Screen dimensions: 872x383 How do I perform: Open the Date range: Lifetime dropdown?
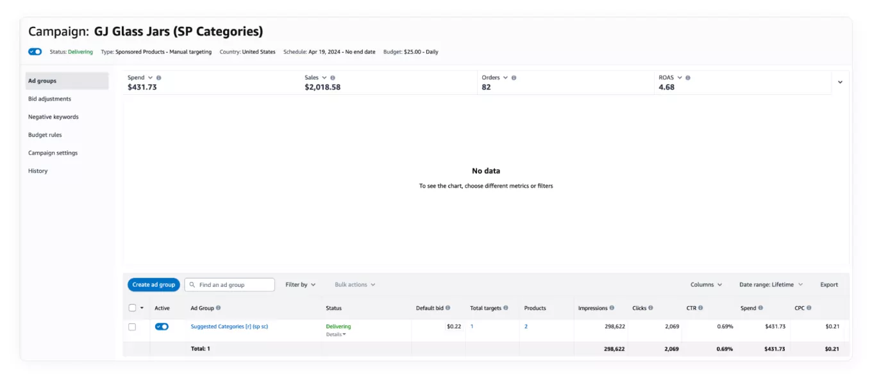click(771, 284)
